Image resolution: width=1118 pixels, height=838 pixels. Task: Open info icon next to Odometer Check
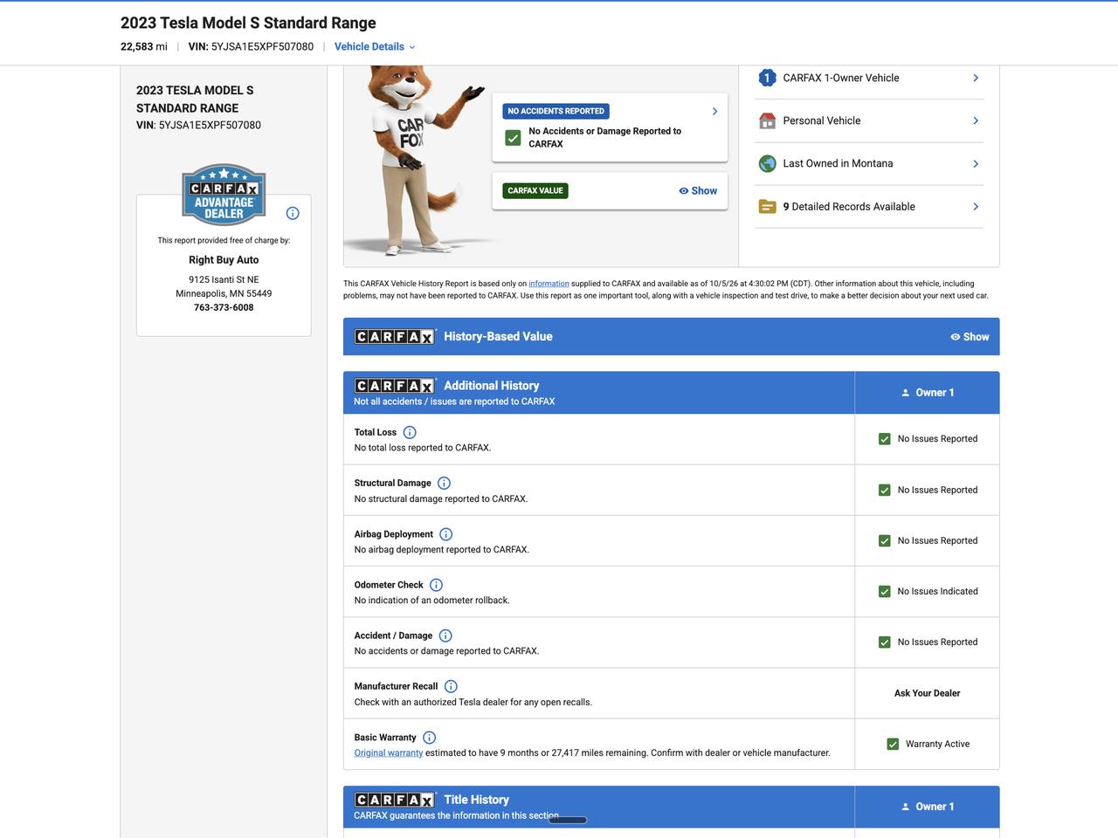[436, 585]
